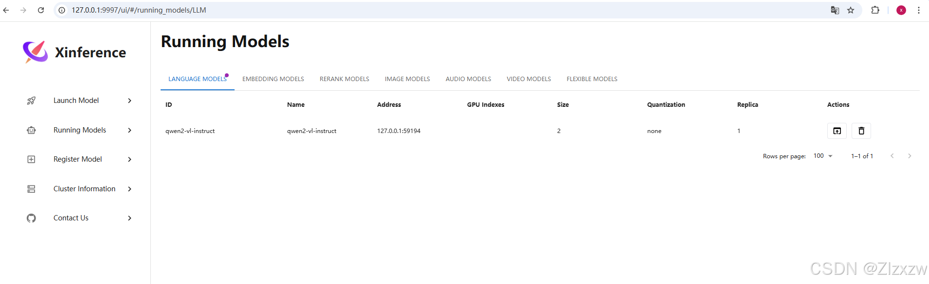Click the Name column header
Screen dimensions: 929x284
[x=296, y=105]
